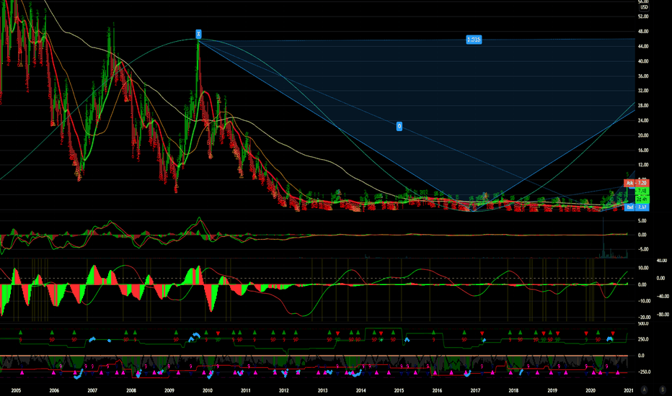Click the 28.00 level on the price scale
This screenshot has width=672, height=396.
(643, 106)
